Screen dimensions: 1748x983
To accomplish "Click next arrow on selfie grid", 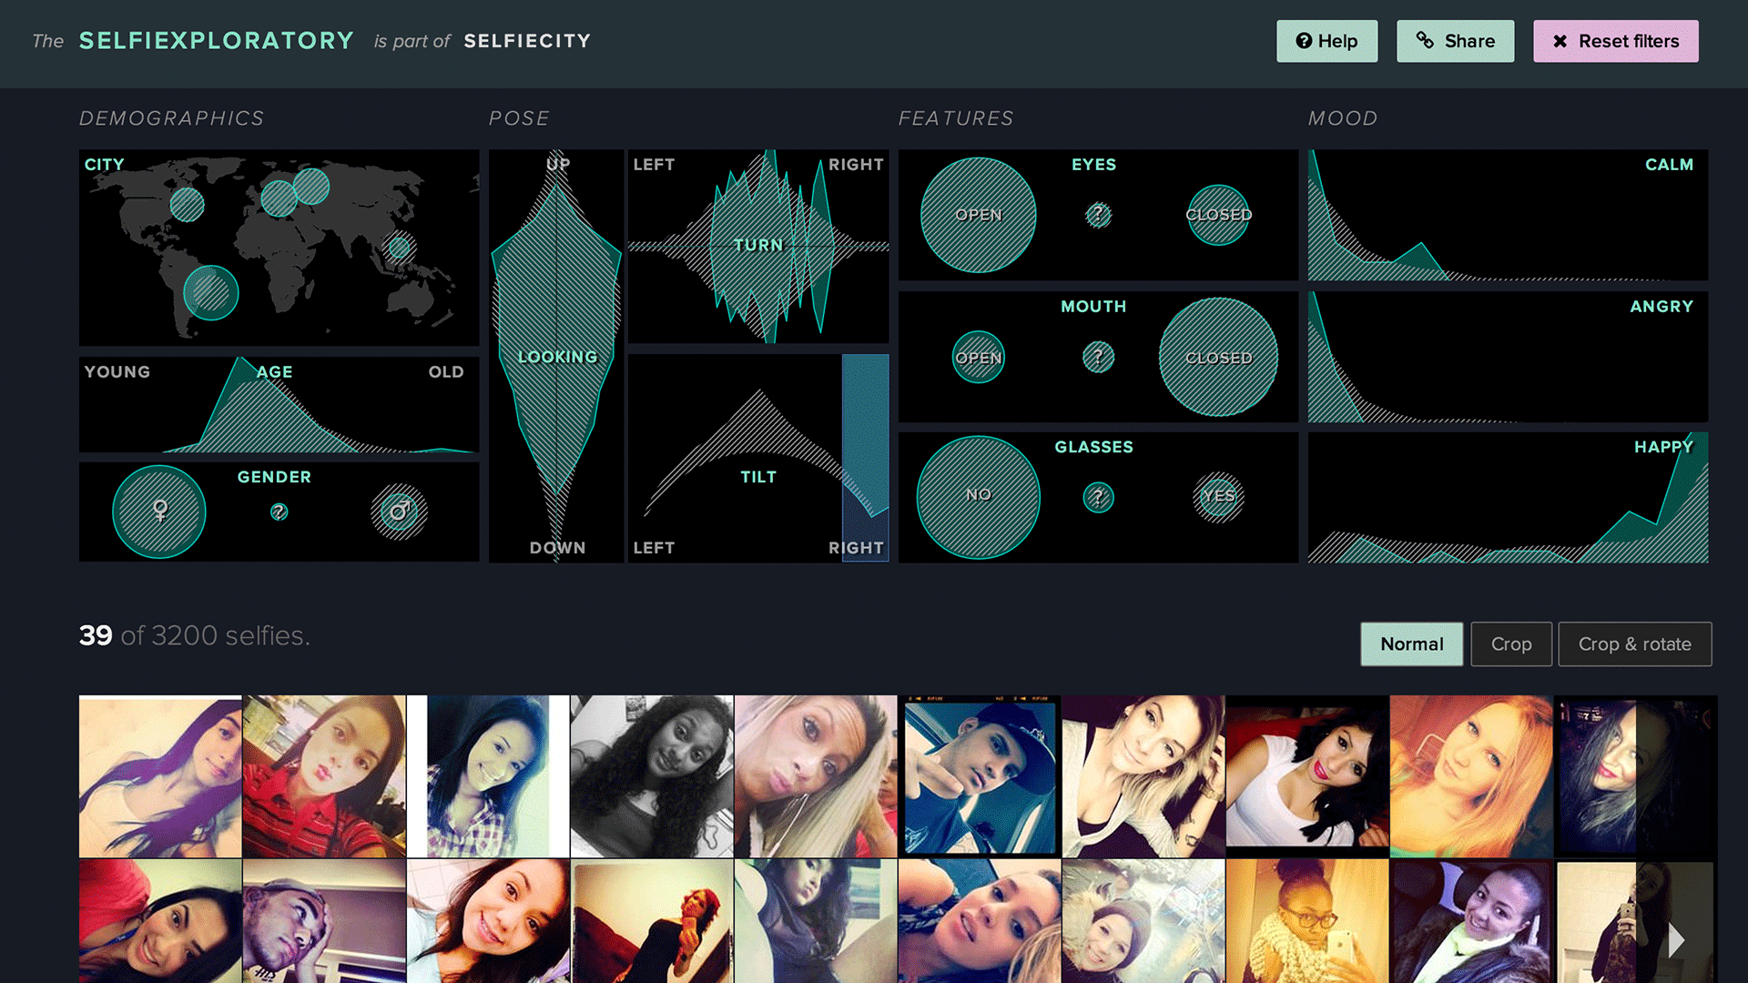I will tap(1676, 939).
